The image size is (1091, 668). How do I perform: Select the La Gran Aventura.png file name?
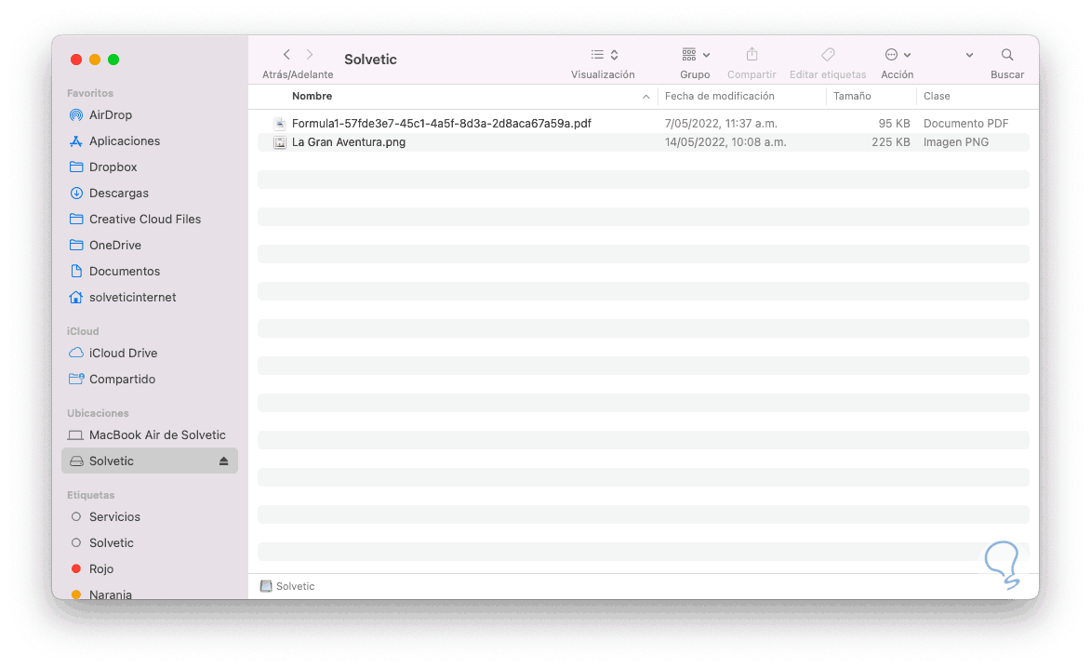(349, 142)
